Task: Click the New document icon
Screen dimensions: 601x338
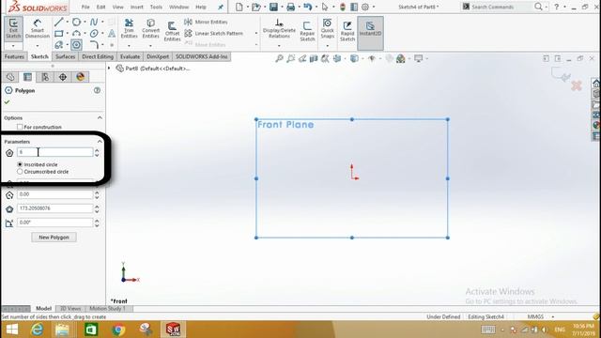Action: pyautogui.click(x=239, y=7)
